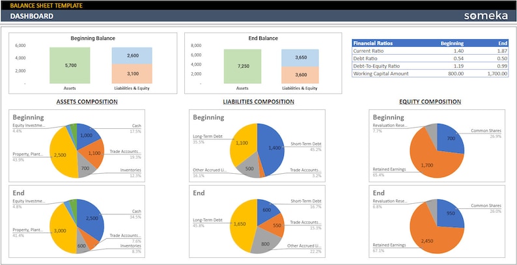Select the gray 500 Other Accrued slice
Screen dimensions: 517x265
(x=249, y=169)
